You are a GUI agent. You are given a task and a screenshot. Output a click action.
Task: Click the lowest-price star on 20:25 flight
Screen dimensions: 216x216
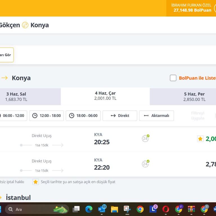coord(200,139)
